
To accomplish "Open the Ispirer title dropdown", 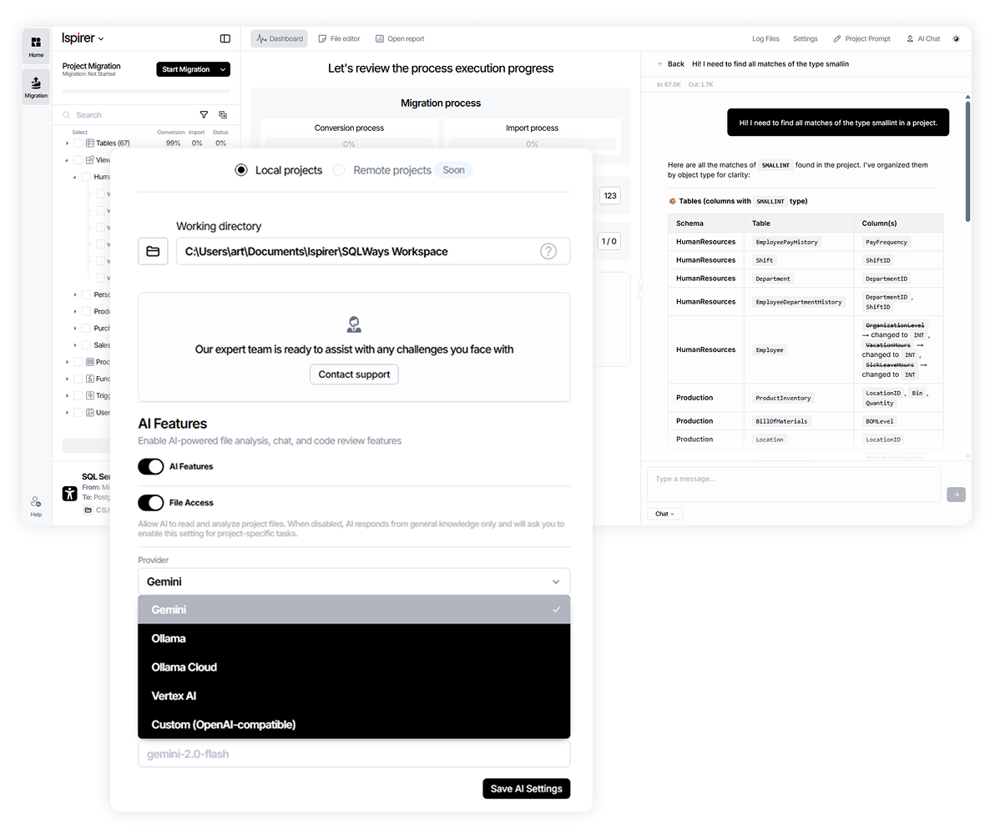I will (83, 38).
